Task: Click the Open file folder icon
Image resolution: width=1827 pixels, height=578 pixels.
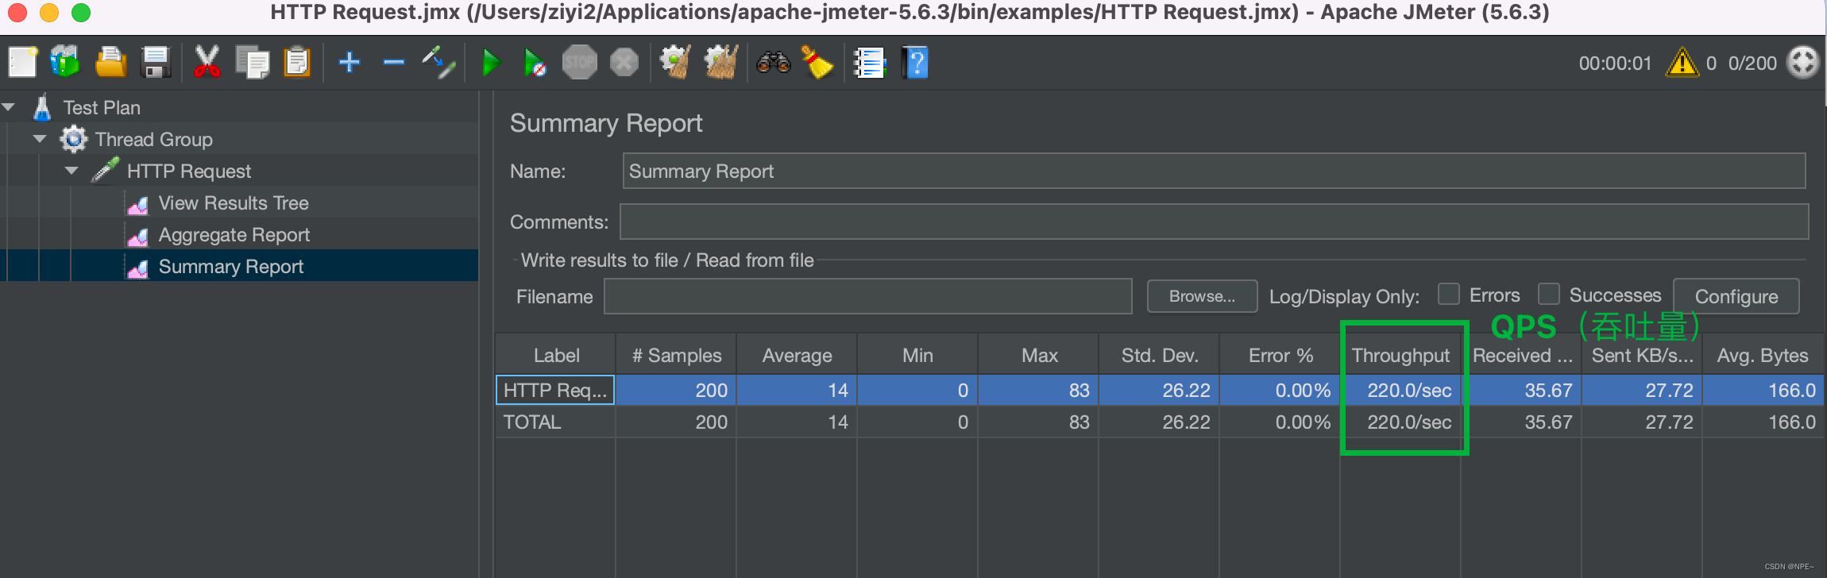Action: (x=110, y=62)
